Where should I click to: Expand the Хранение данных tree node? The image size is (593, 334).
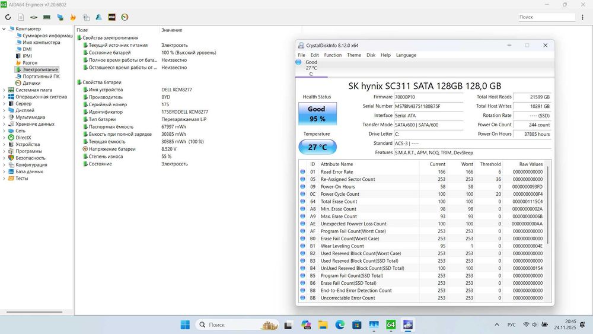pyautogui.click(x=4, y=124)
